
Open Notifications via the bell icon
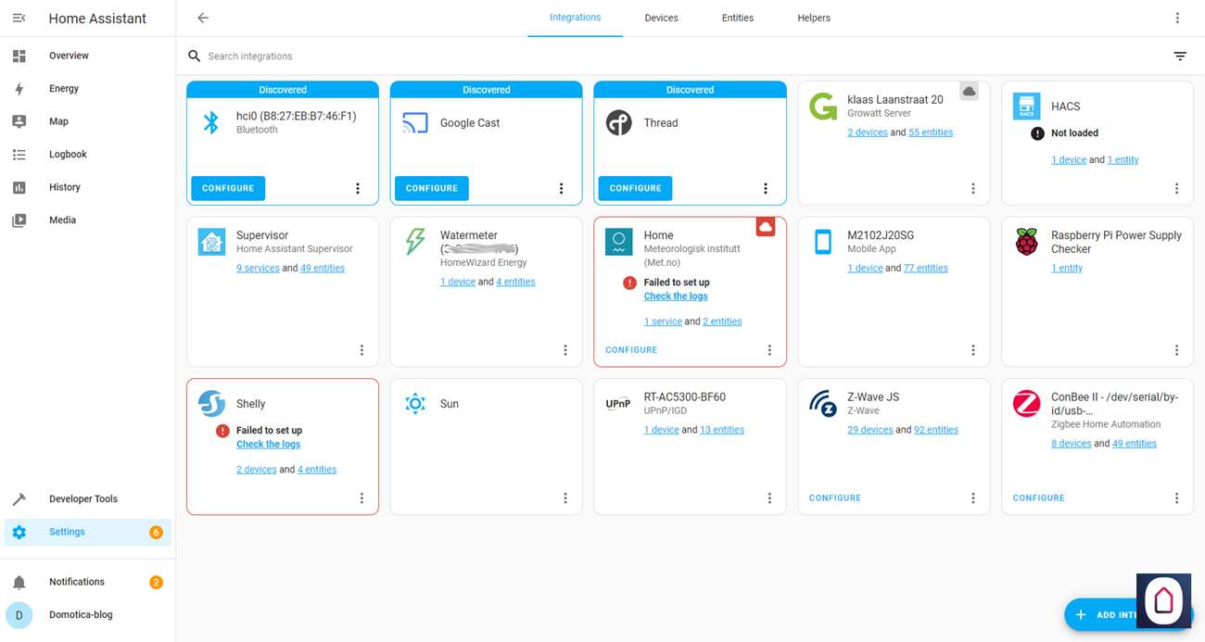[x=19, y=582]
